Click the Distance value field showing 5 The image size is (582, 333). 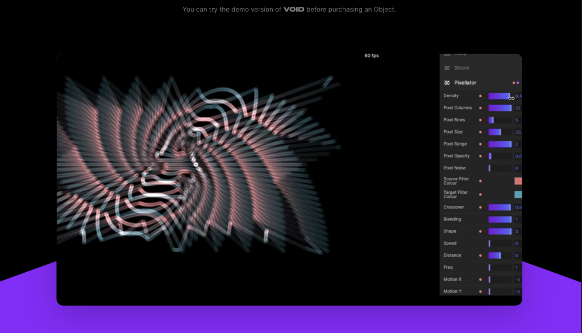(518, 255)
